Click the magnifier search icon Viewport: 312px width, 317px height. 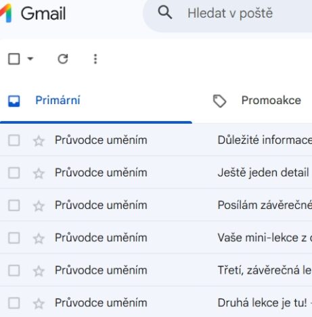pos(165,13)
